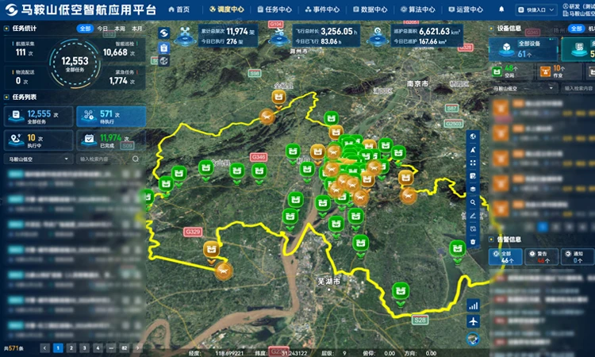This screenshot has width=595, height=357.
Task: Go to 事件中心
Action: (x=323, y=9)
